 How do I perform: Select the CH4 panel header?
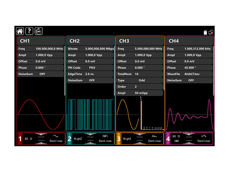189,41
